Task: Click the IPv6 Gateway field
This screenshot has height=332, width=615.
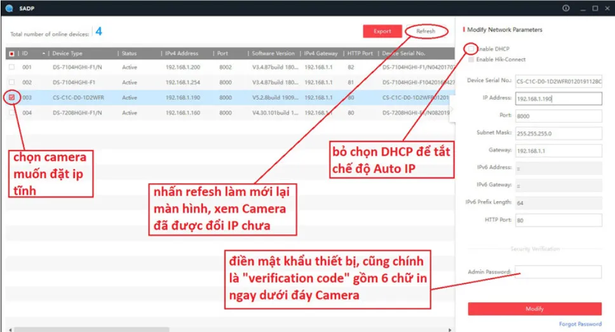Action: tap(558, 185)
